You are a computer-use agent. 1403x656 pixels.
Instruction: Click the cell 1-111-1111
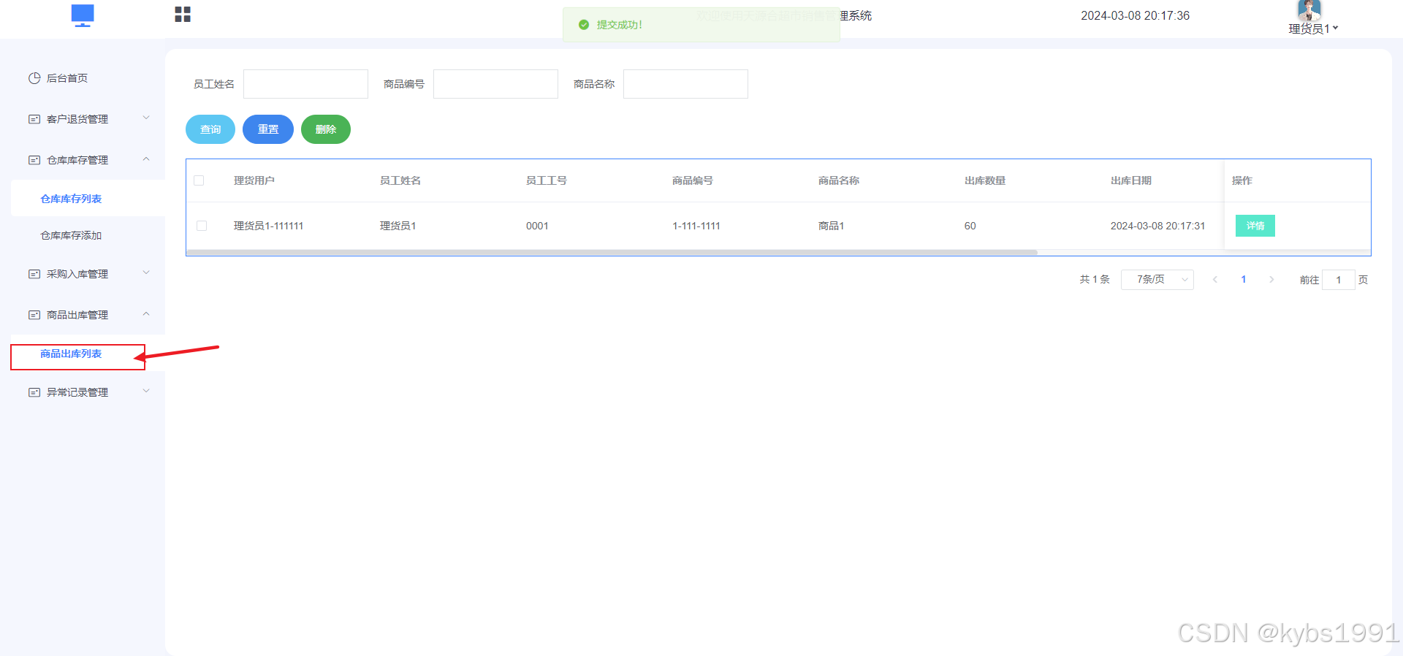tap(696, 226)
